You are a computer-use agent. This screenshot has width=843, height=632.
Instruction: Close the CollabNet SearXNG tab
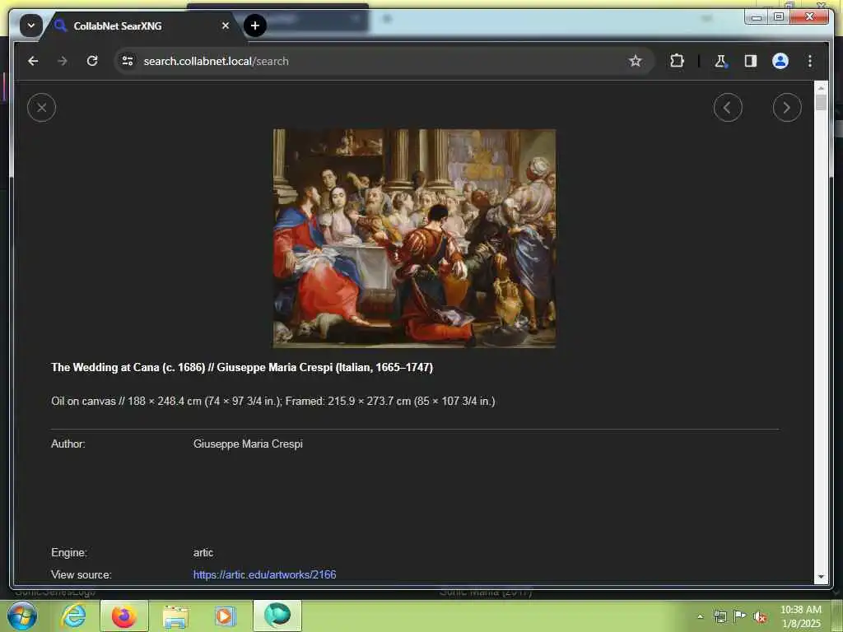[x=226, y=26]
